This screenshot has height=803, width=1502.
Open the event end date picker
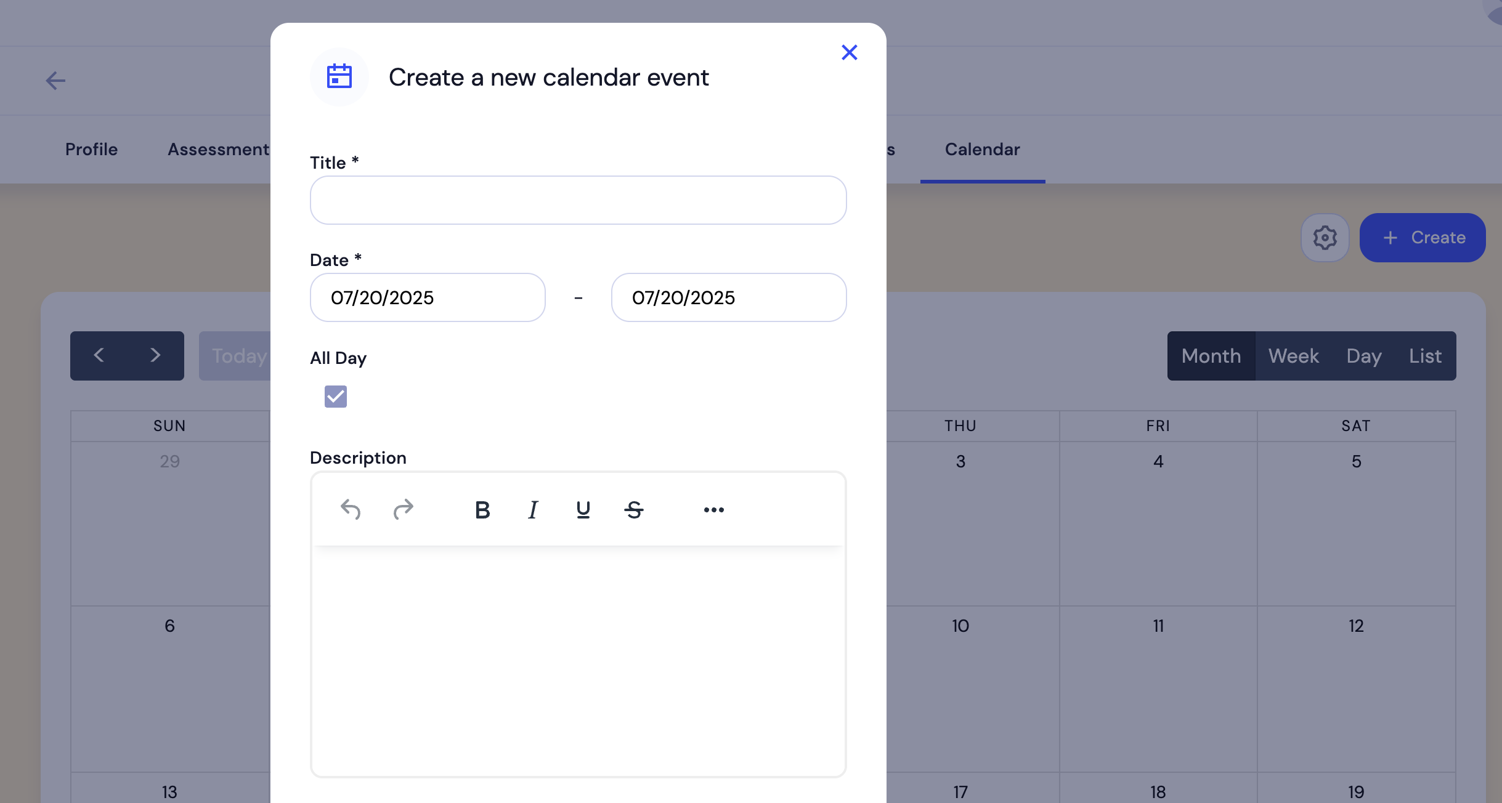pyautogui.click(x=728, y=297)
